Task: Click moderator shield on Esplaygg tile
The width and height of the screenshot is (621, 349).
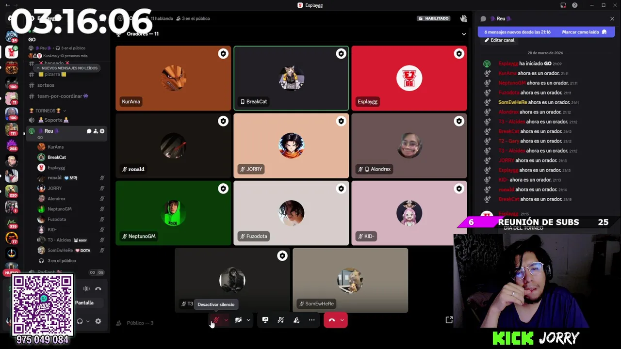Action: coord(459,54)
